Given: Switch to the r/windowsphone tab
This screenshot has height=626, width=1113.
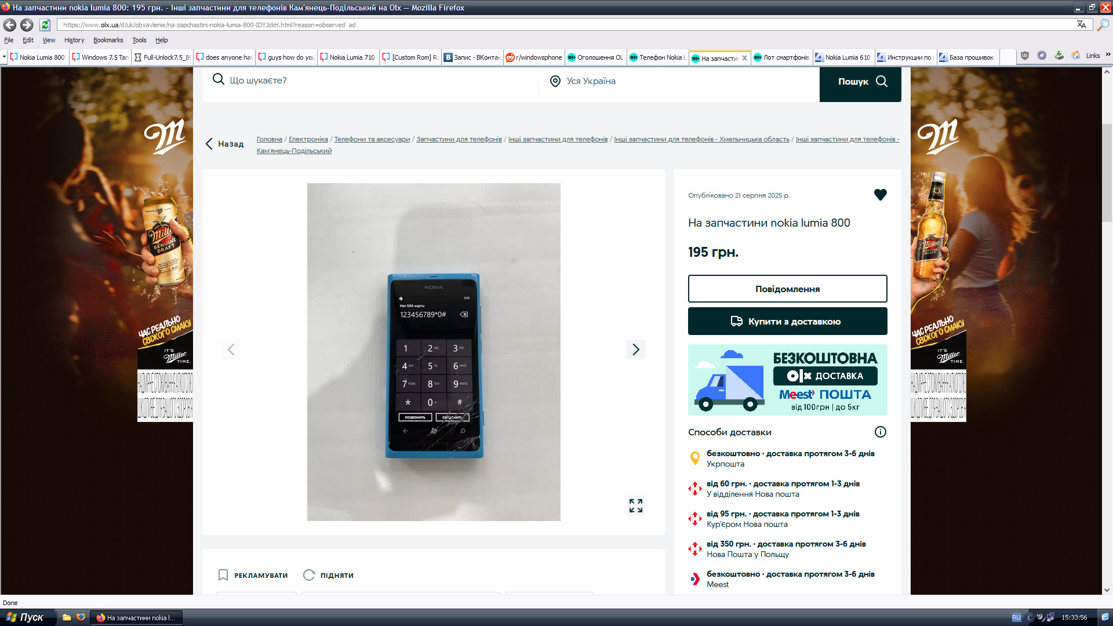Looking at the screenshot, I should 534,57.
